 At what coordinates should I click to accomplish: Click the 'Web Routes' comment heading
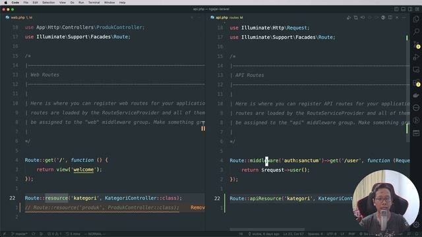(45, 75)
